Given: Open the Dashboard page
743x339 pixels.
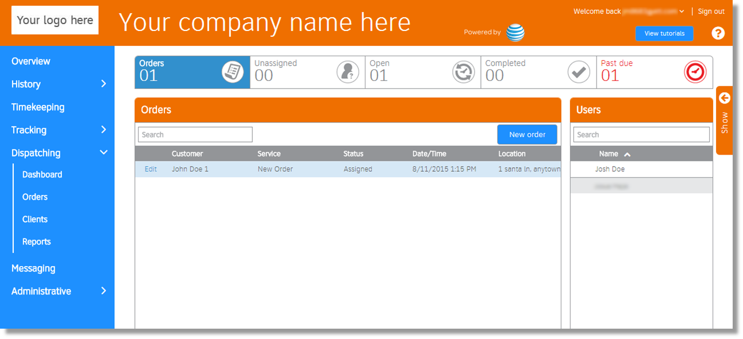Looking at the screenshot, I should click(42, 174).
